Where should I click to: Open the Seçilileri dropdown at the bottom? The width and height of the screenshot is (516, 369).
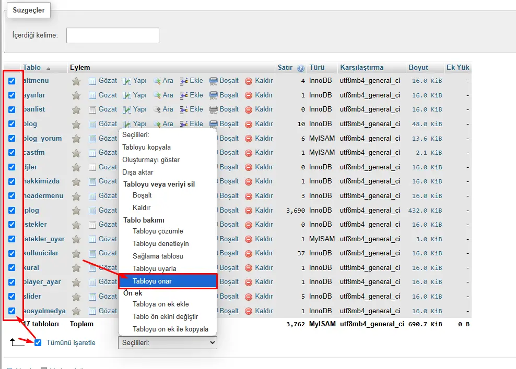point(167,342)
